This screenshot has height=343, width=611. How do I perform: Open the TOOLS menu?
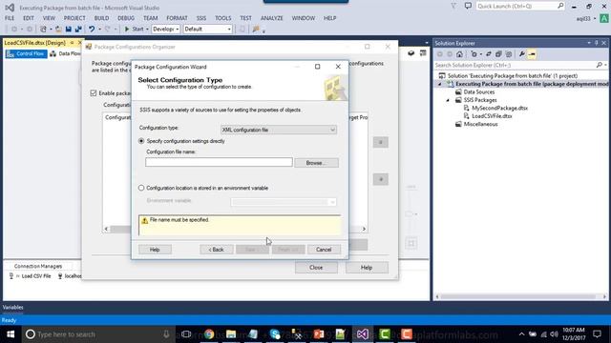[x=222, y=18]
